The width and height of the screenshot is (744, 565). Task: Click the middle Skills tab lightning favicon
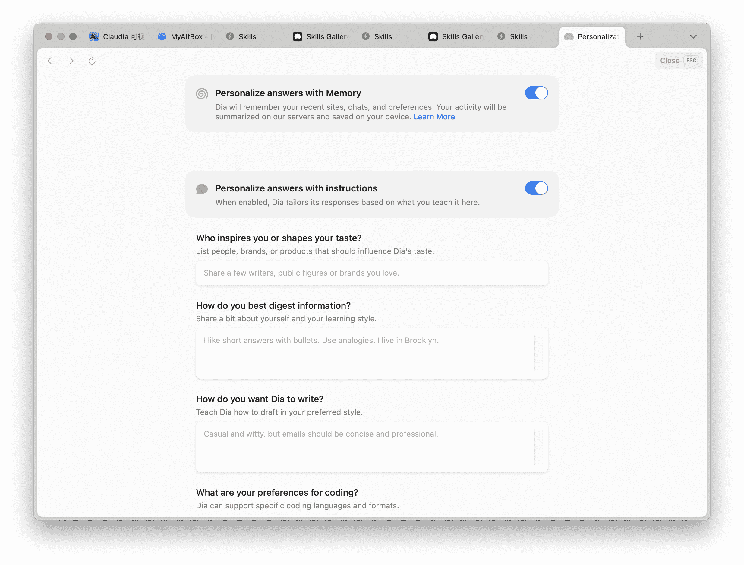click(366, 36)
